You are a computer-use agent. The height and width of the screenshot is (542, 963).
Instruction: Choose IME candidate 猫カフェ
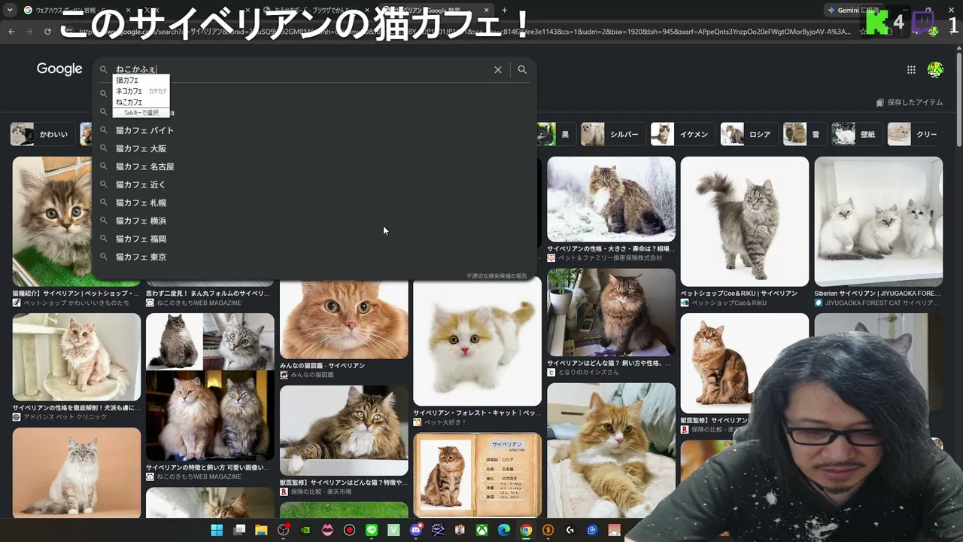[x=141, y=80]
